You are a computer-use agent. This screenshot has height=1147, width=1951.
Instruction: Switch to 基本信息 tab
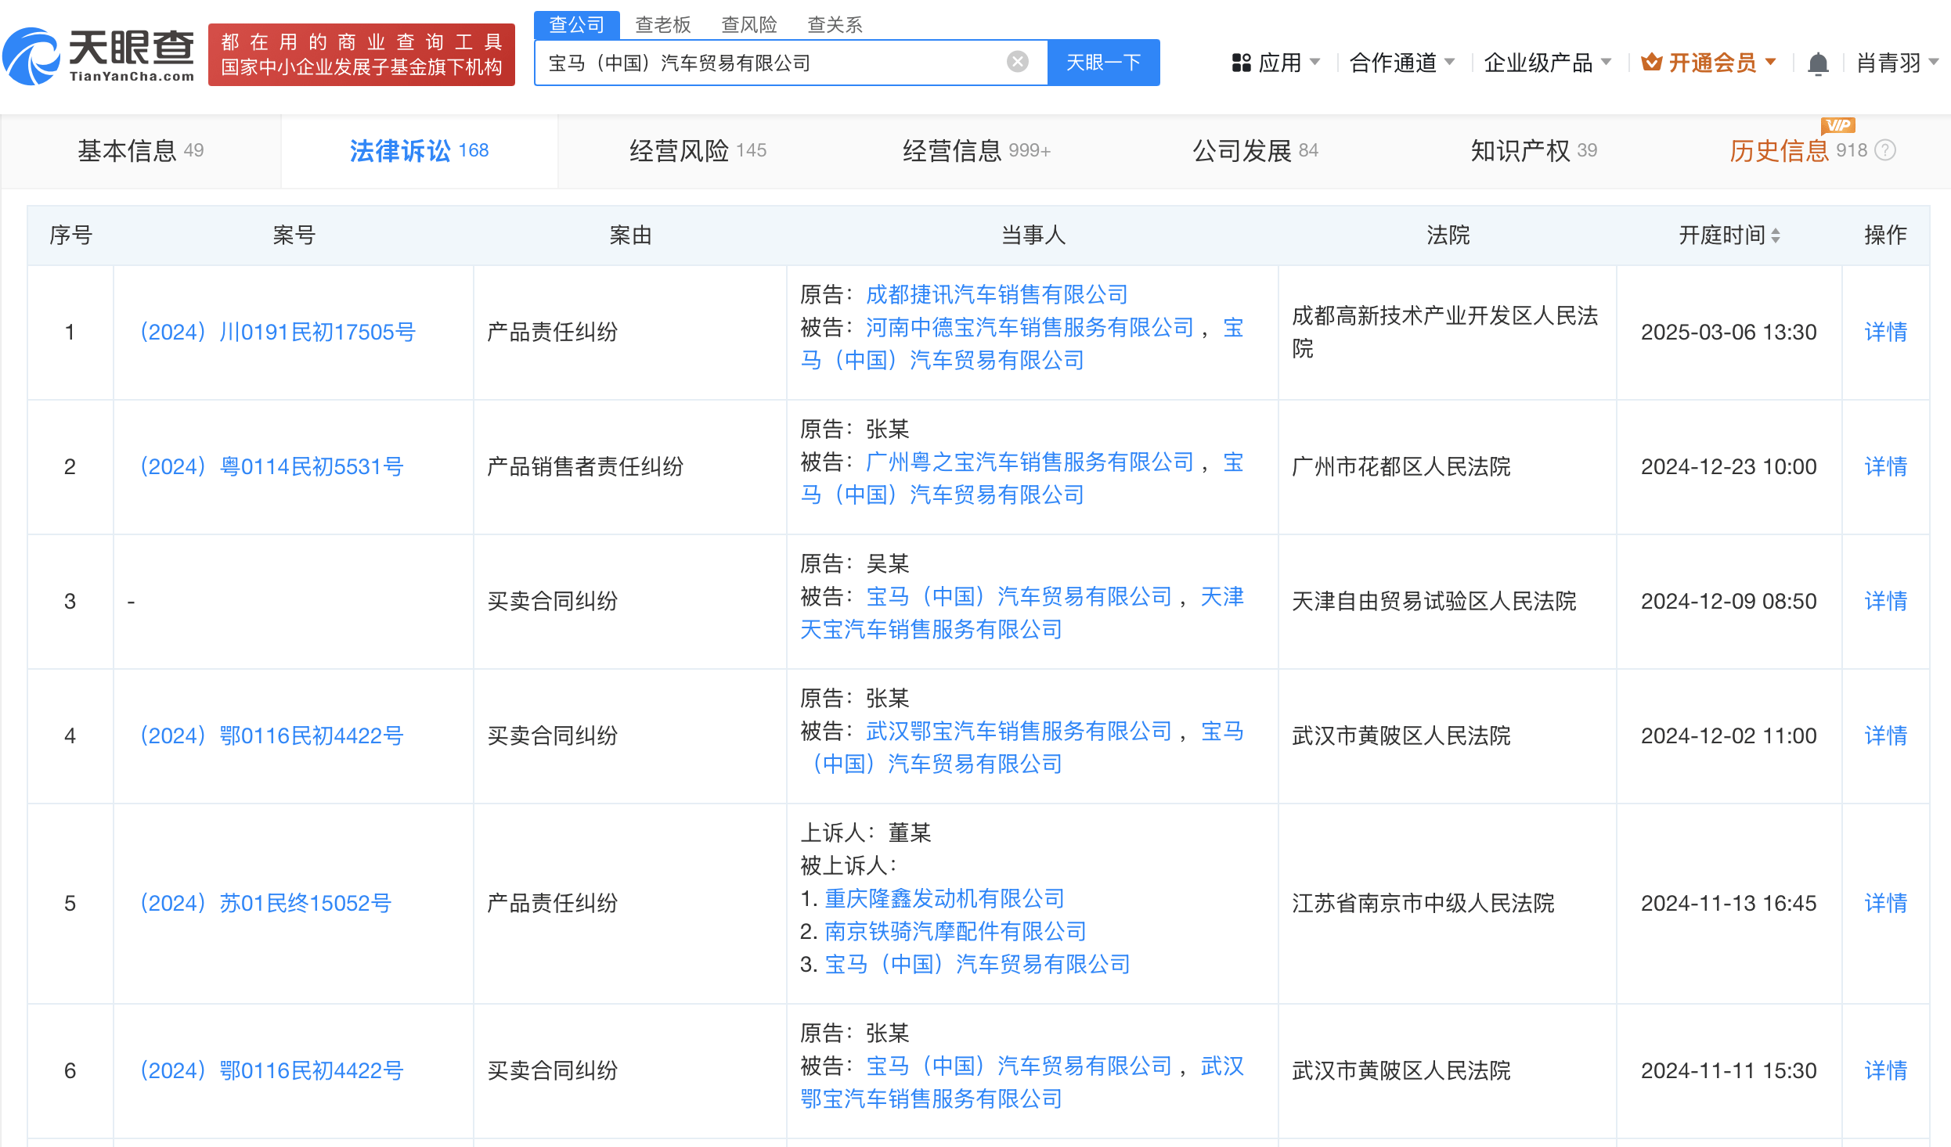click(141, 150)
